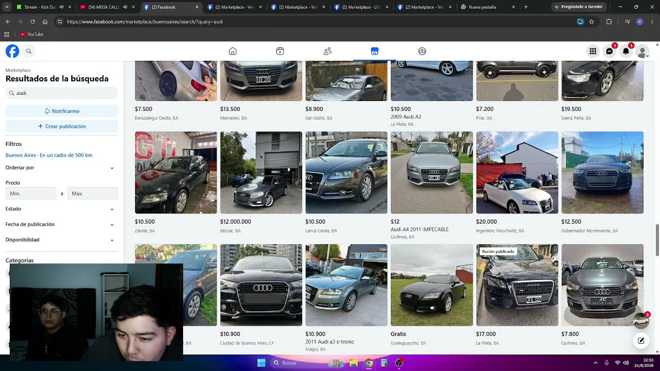Viewport: 660px width, 371px height.
Task: Open a new browser tab with plus button
Action: click(525, 7)
